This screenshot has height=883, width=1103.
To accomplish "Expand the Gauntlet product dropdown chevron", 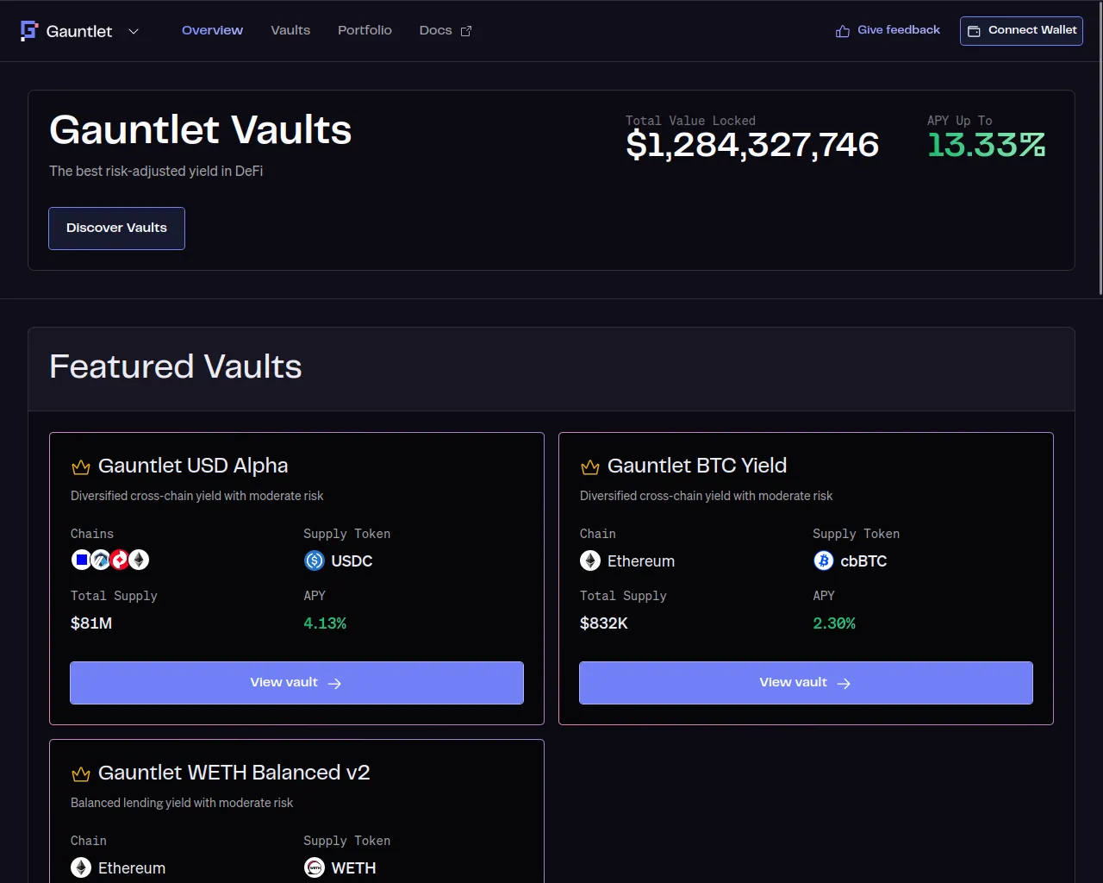I will (x=134, y=32).
